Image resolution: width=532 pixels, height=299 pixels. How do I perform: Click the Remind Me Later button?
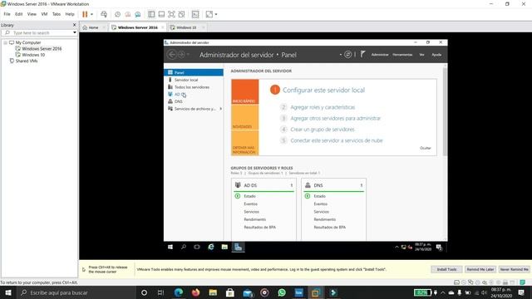(480, 269)
